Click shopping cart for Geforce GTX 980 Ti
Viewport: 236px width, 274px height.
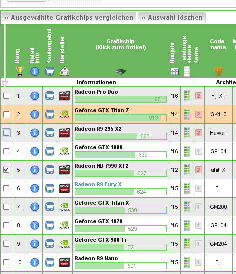[x=50, y=244]
